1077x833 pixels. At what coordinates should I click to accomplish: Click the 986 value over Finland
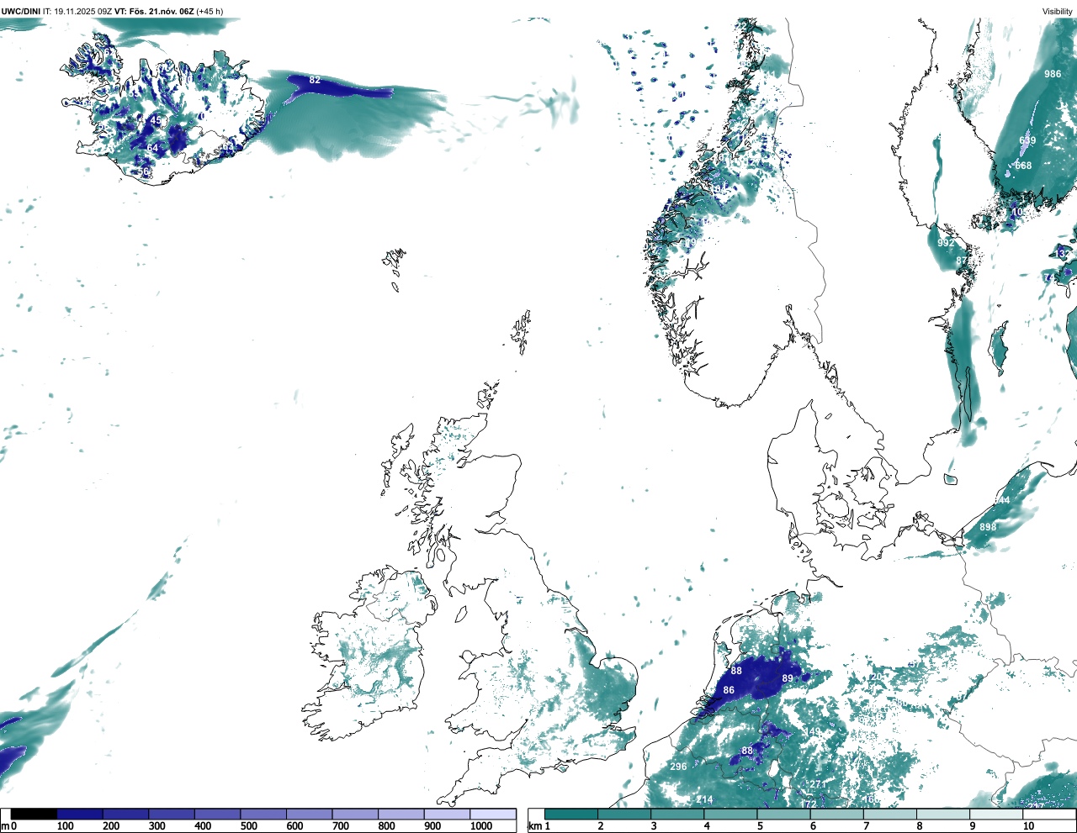[1053, 74]
